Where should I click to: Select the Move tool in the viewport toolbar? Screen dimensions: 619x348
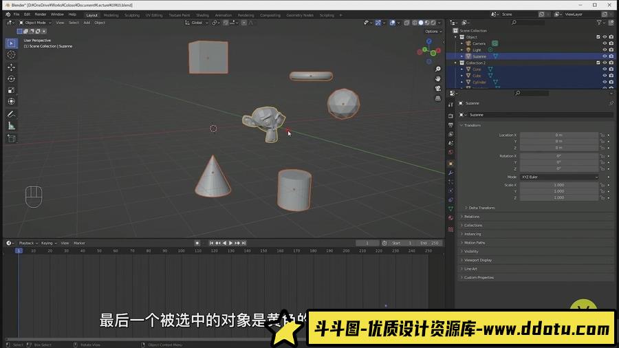(11, 67)
